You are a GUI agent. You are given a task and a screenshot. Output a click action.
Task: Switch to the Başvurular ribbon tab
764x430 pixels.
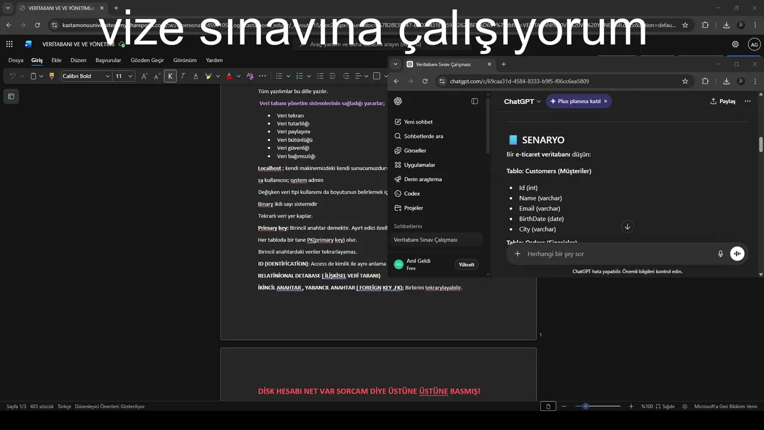[x=108, y=60]
